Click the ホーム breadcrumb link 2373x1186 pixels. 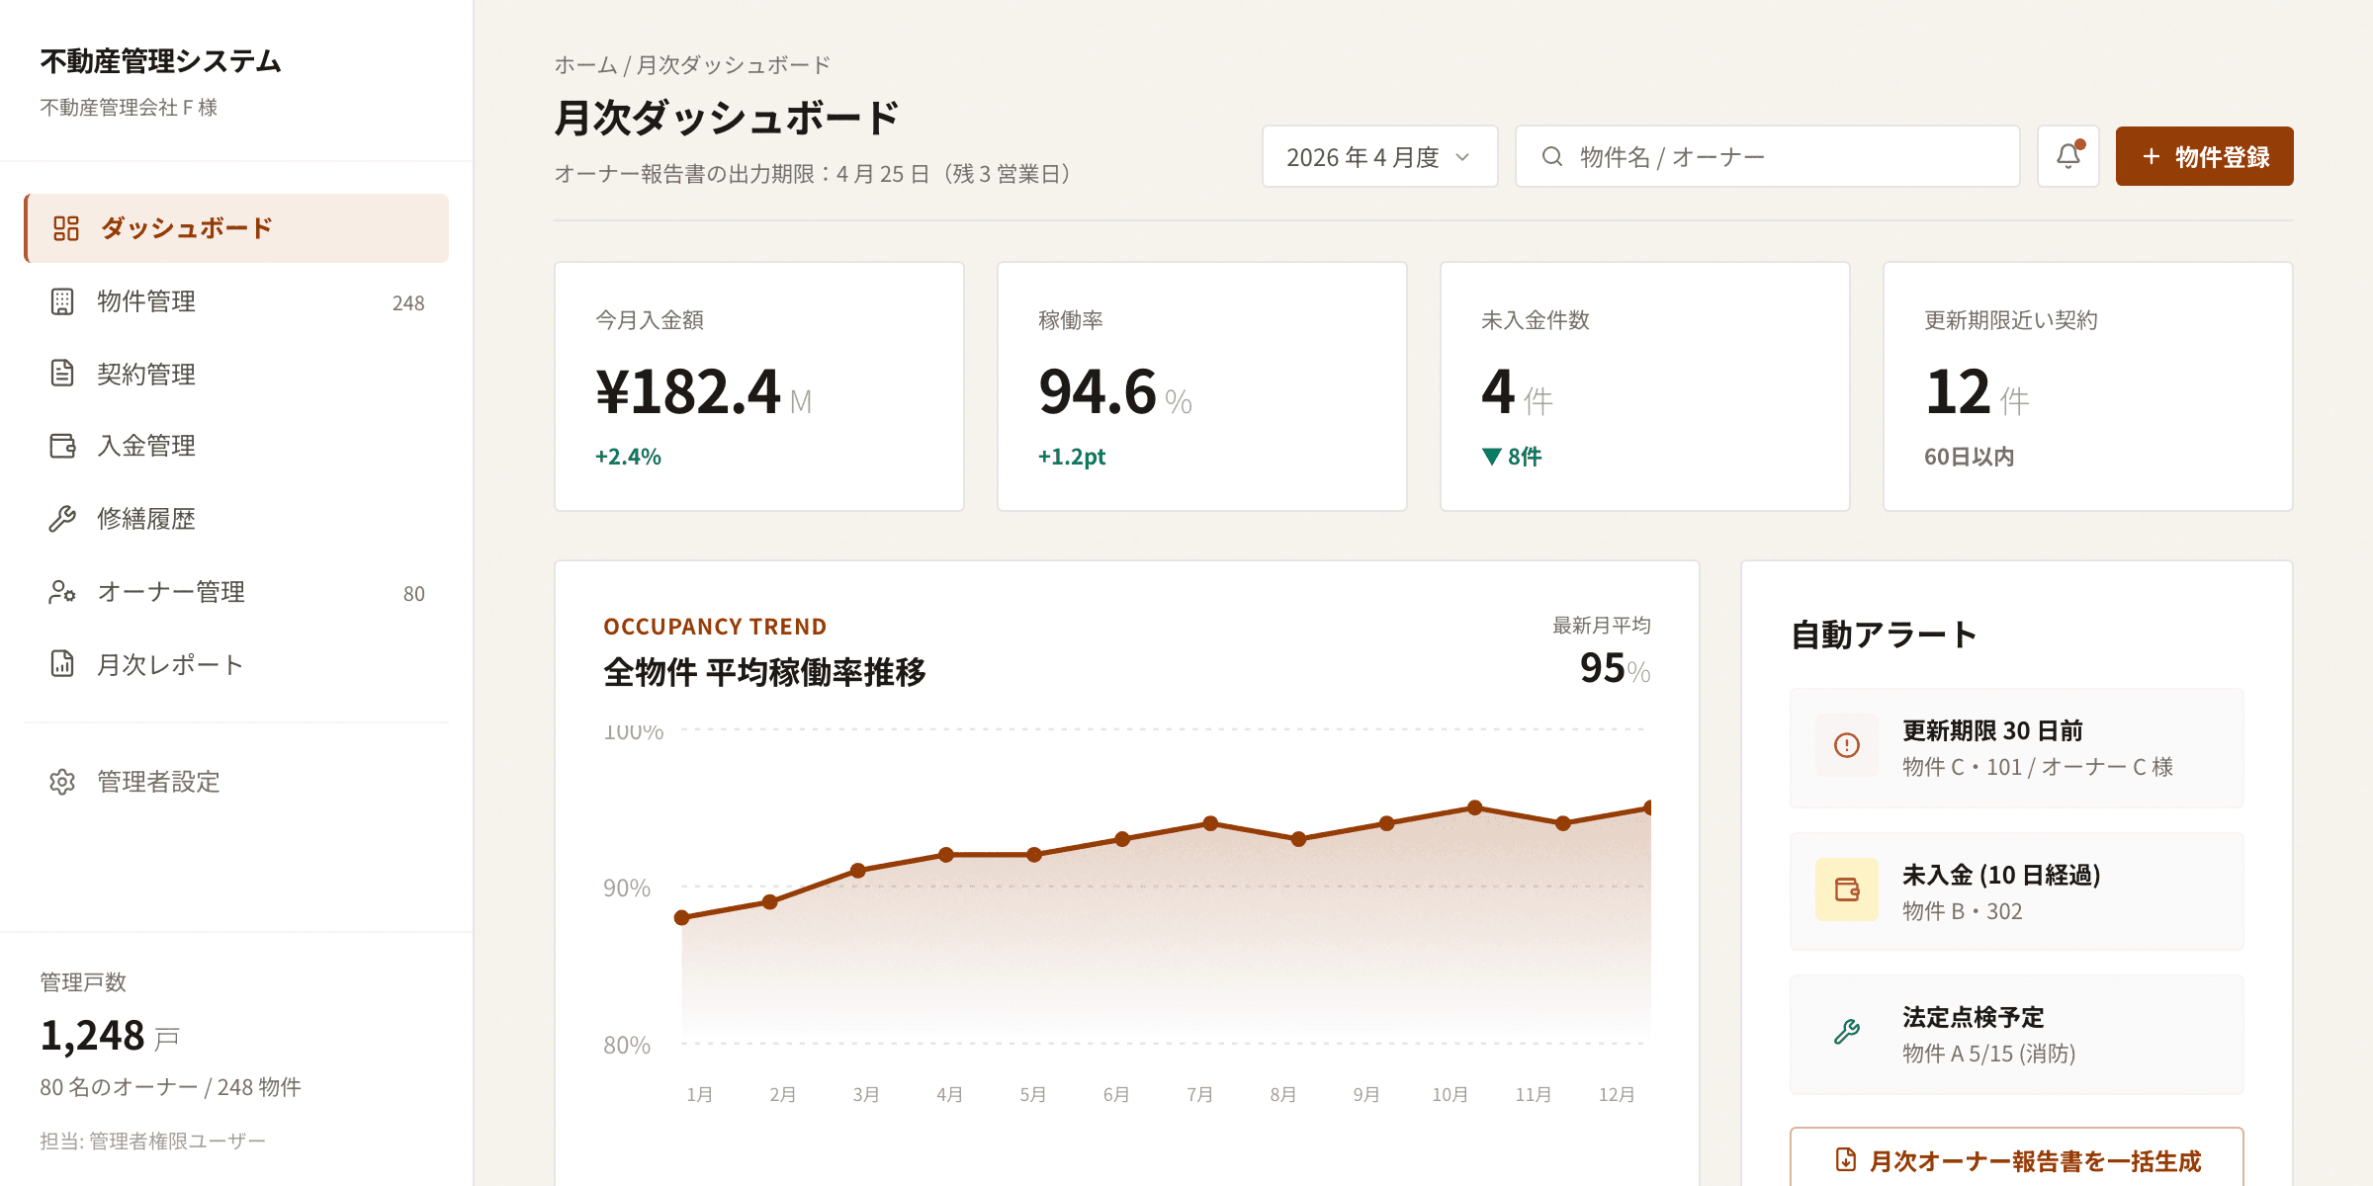point(585,65)
